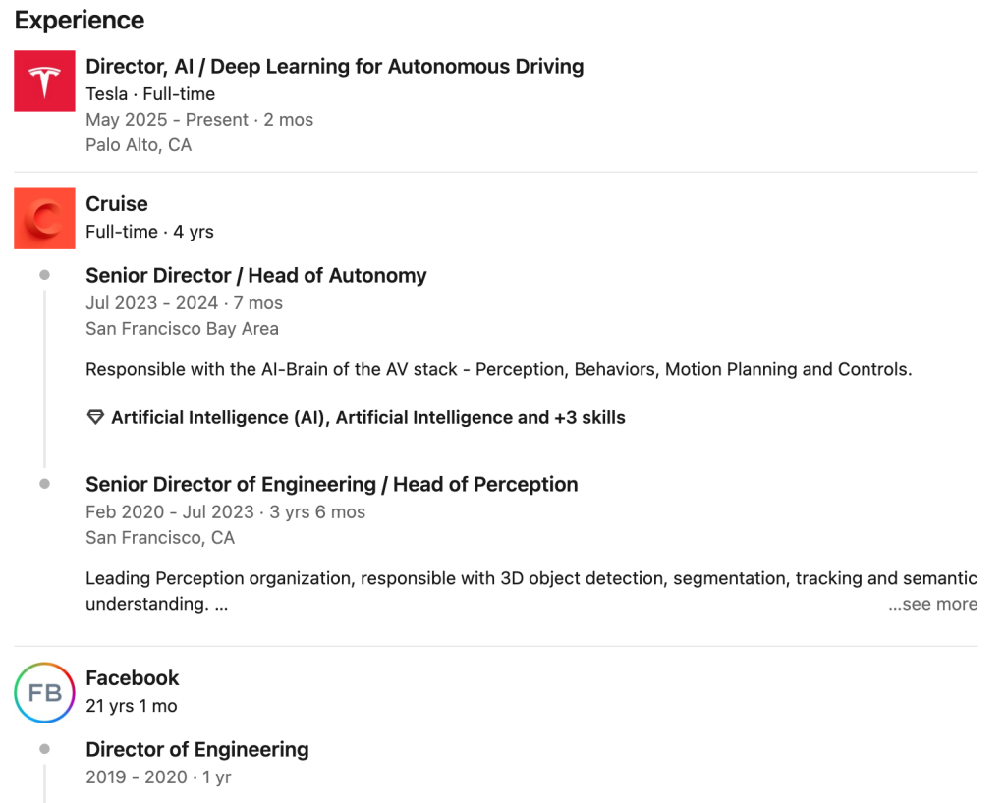Click the Director of Engineering timeline bullet

[x=44, y=749]
